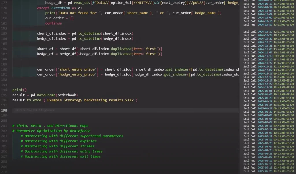Click the print() statement on line 194
This screenshot has width=296, height=174.
click(x=19, y=90)
